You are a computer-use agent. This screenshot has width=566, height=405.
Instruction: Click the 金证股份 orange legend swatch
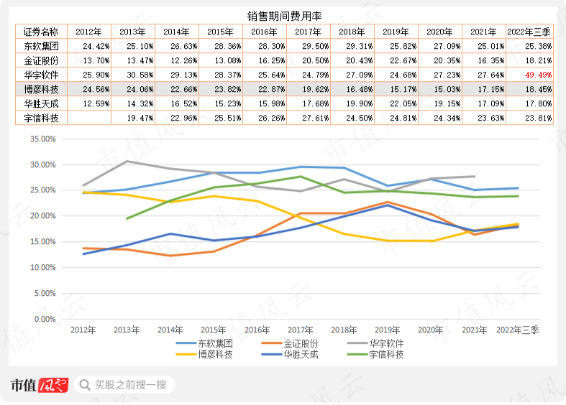(271, 343)
